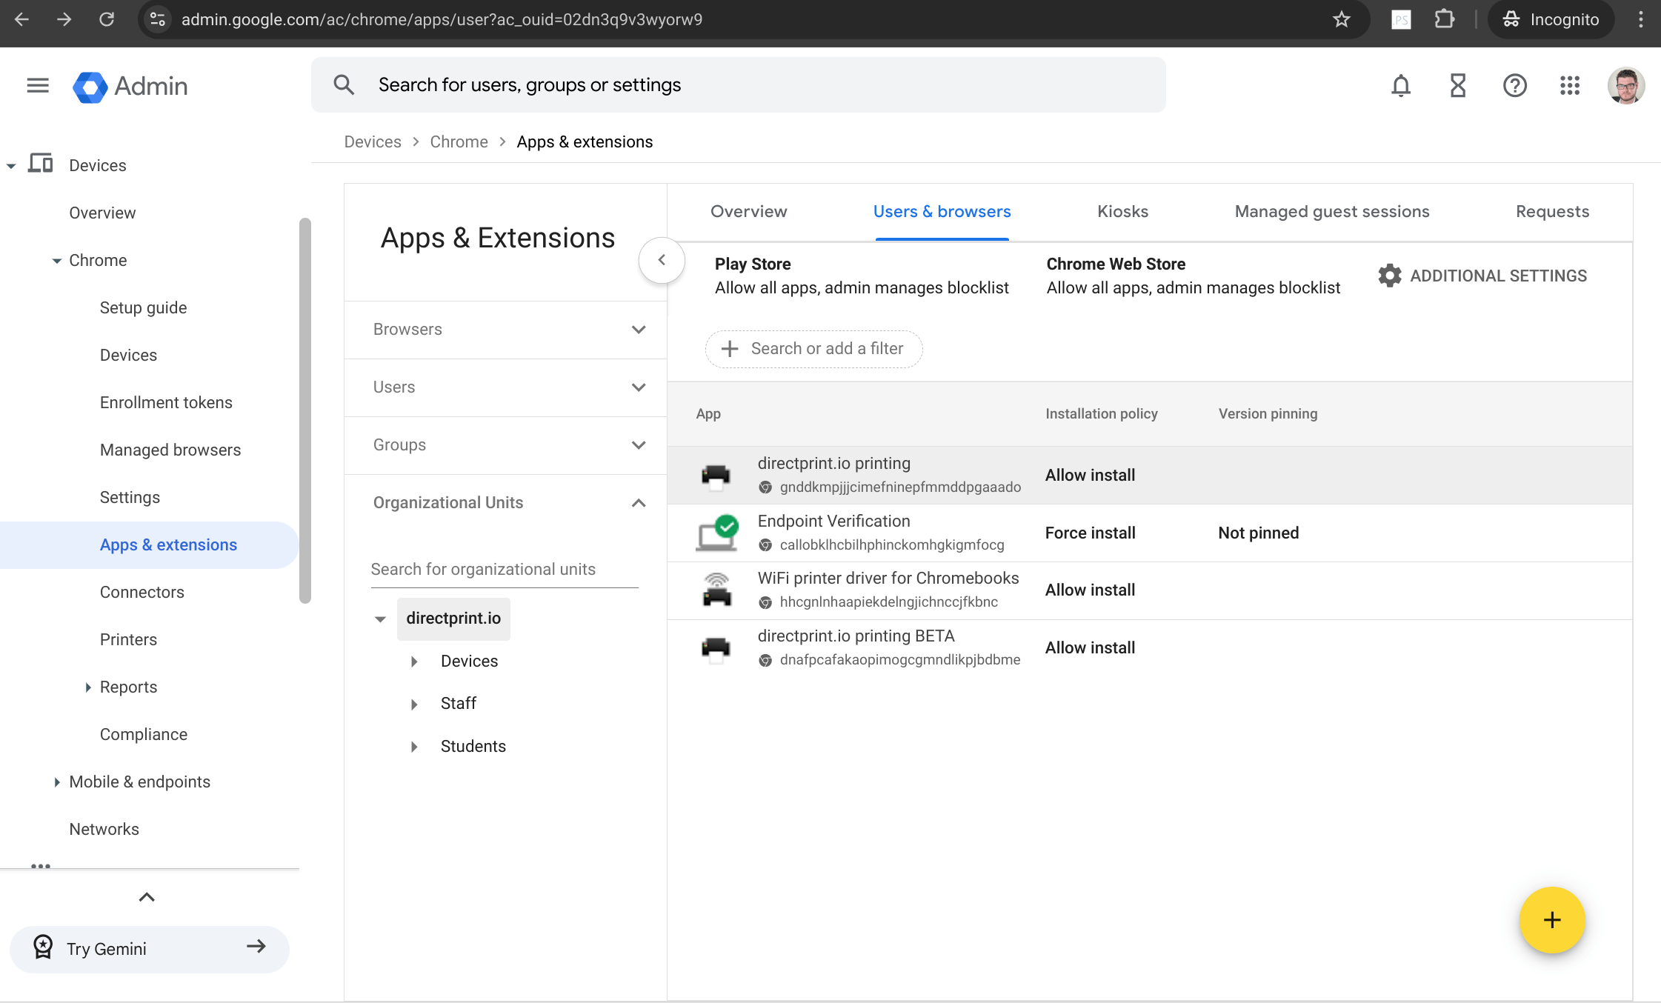This screenshot has height=1003, width=1661.
Task: Collapse the Organizational Units section
Action: [x=638, y=502]
